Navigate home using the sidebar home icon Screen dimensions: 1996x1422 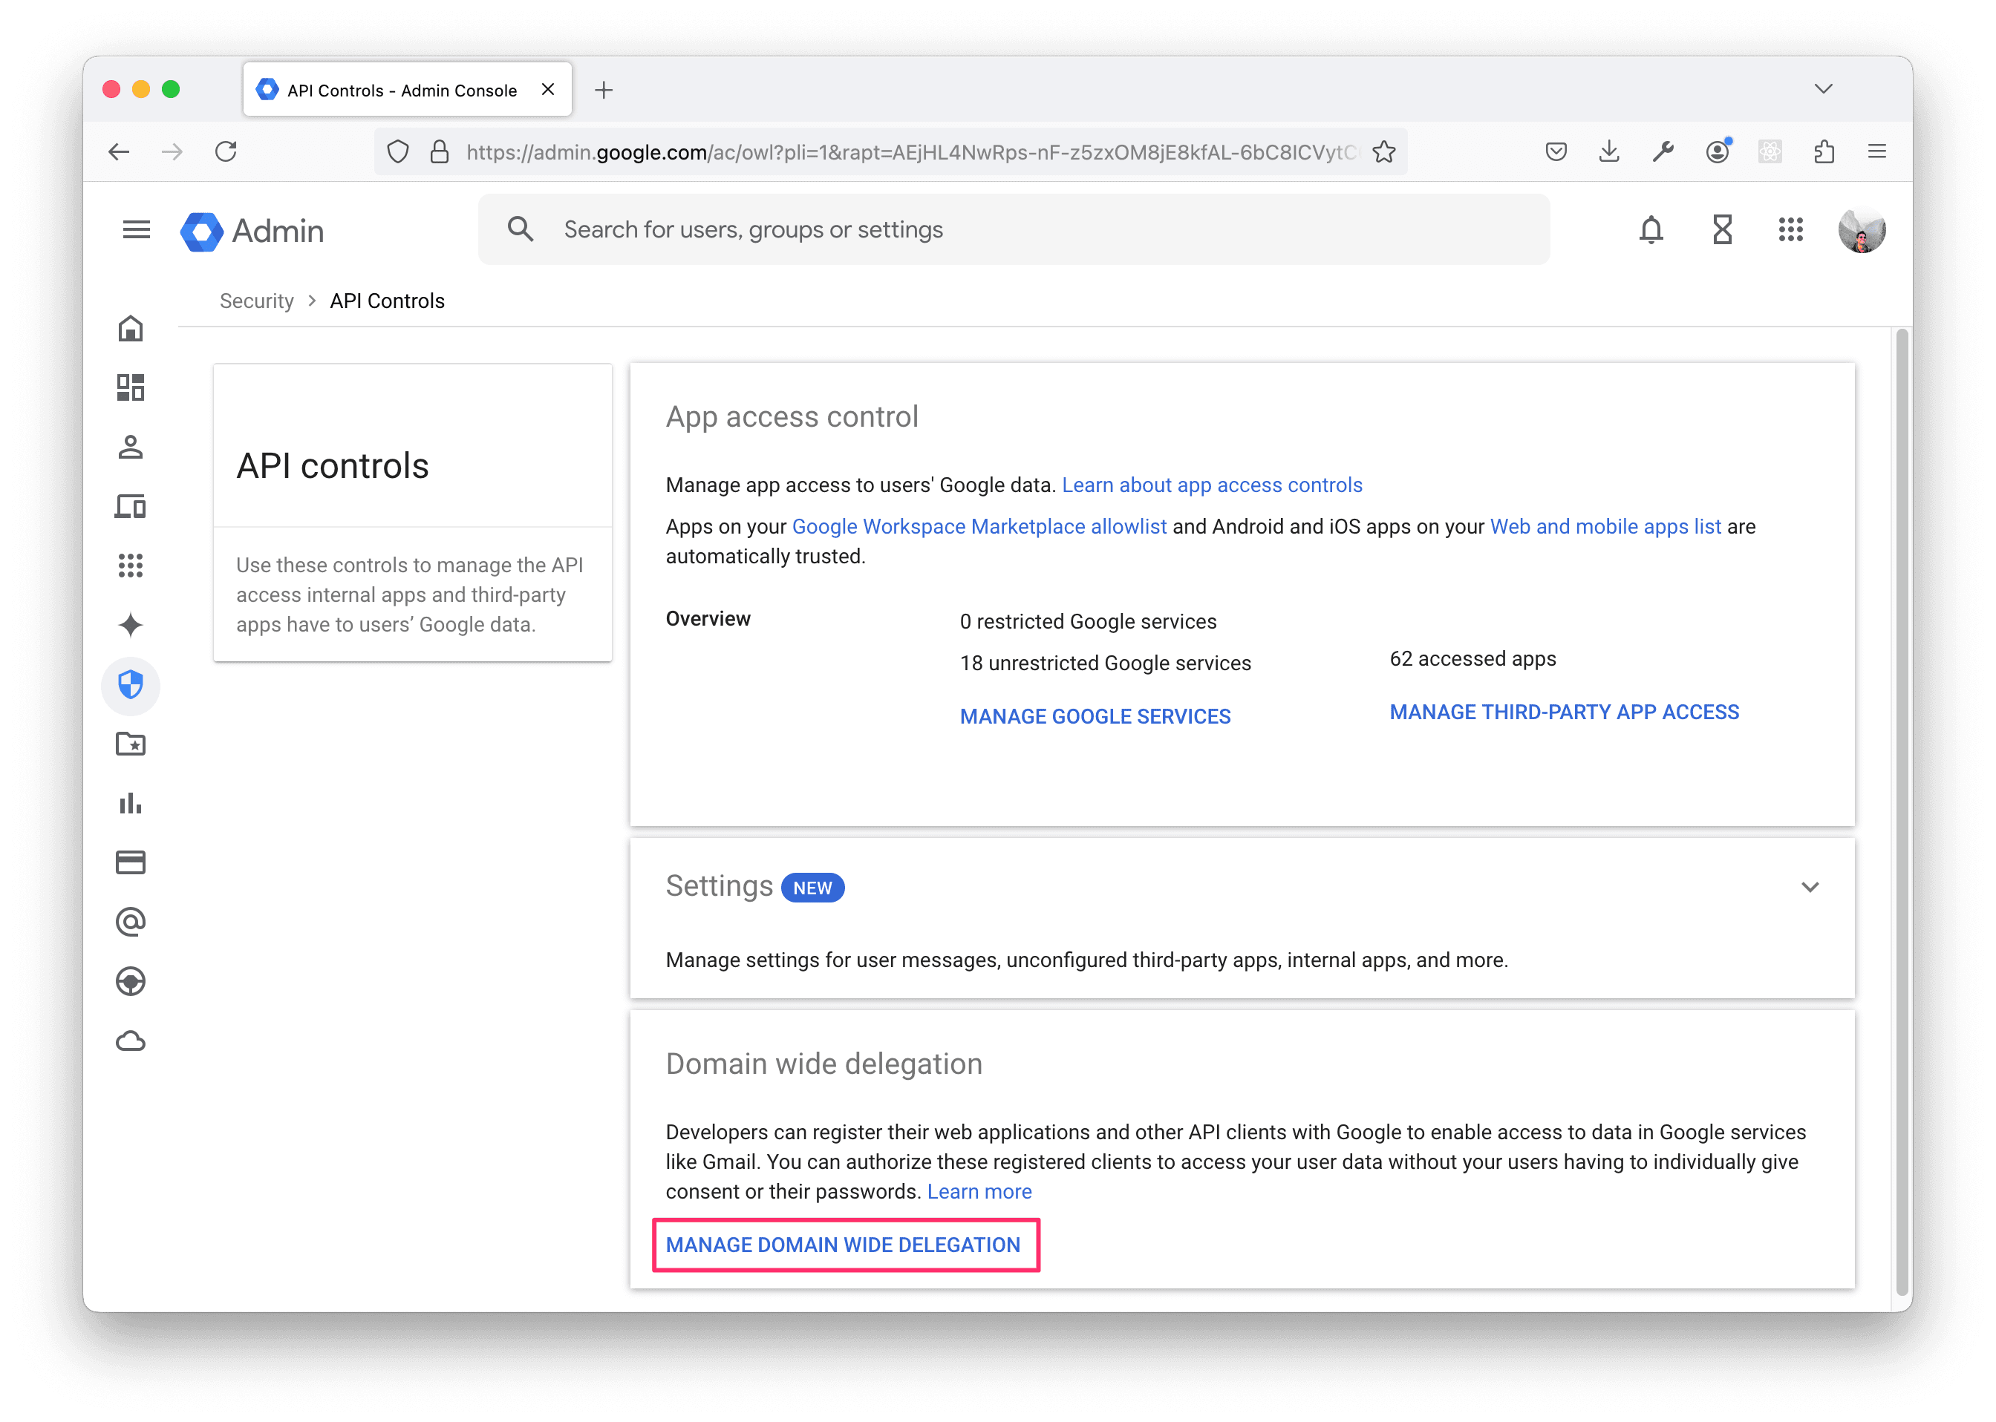pos(131,328)
